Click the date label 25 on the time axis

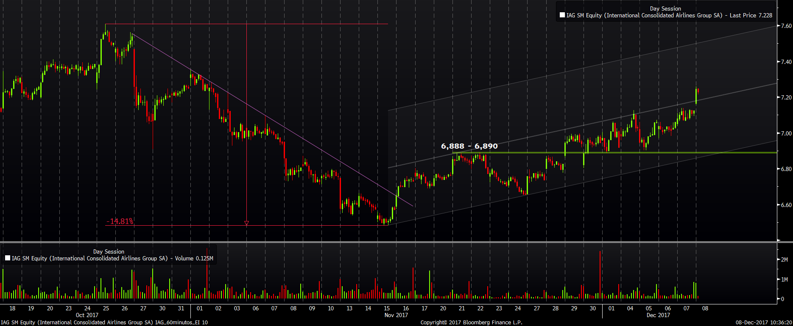[x=106, y=308]
